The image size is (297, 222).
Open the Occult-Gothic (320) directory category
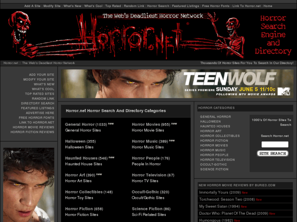click(x=145, y=192)
